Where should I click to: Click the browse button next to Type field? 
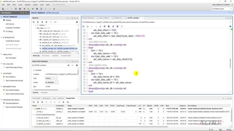coord(55,79)
